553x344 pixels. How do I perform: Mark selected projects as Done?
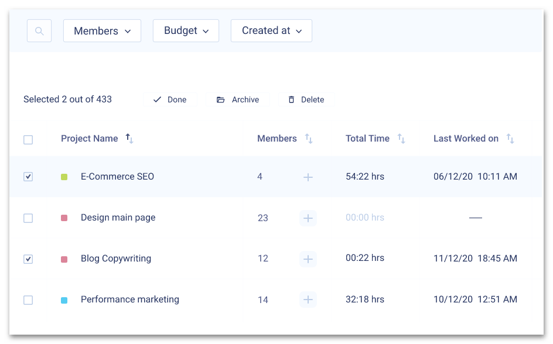tap(169, 100)
